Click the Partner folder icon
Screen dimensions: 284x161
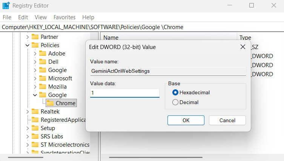pos(35,37)
